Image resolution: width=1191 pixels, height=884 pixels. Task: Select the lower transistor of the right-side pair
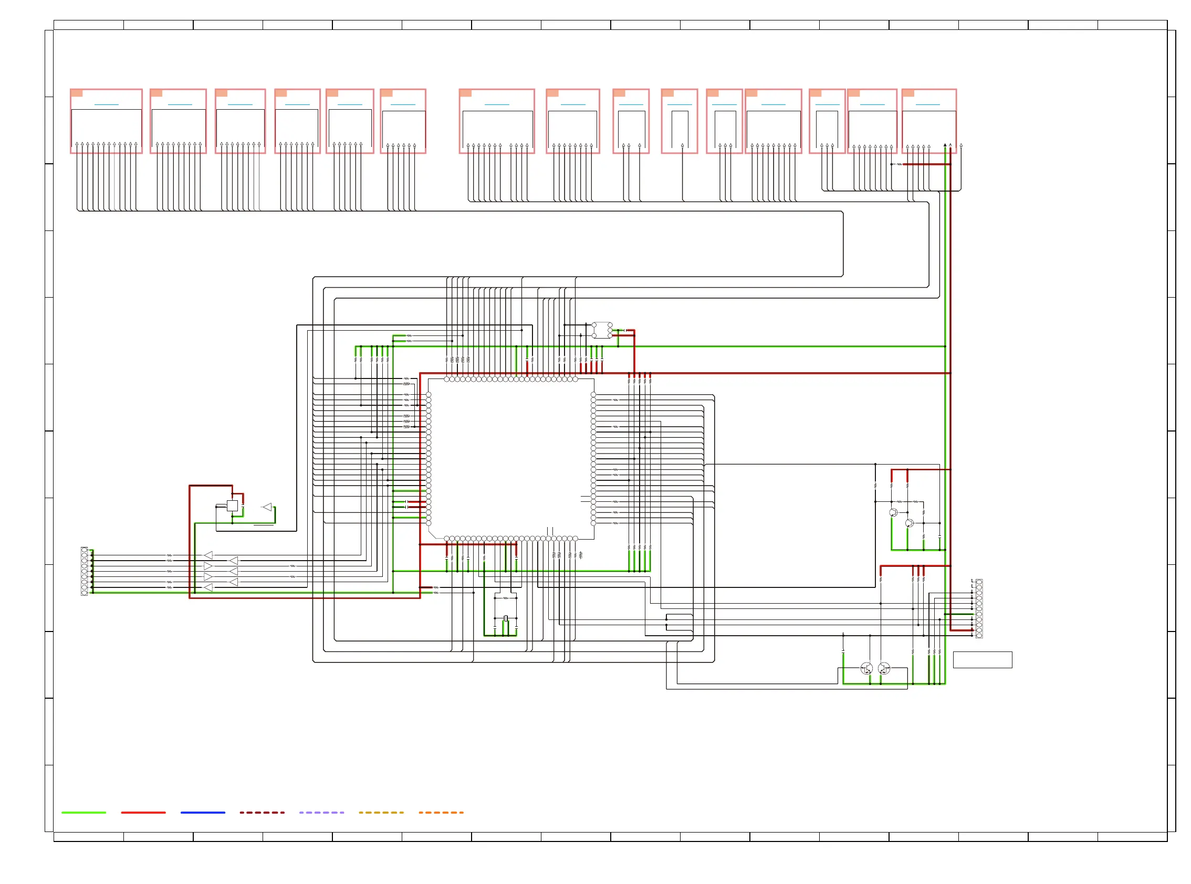(909, 523)
